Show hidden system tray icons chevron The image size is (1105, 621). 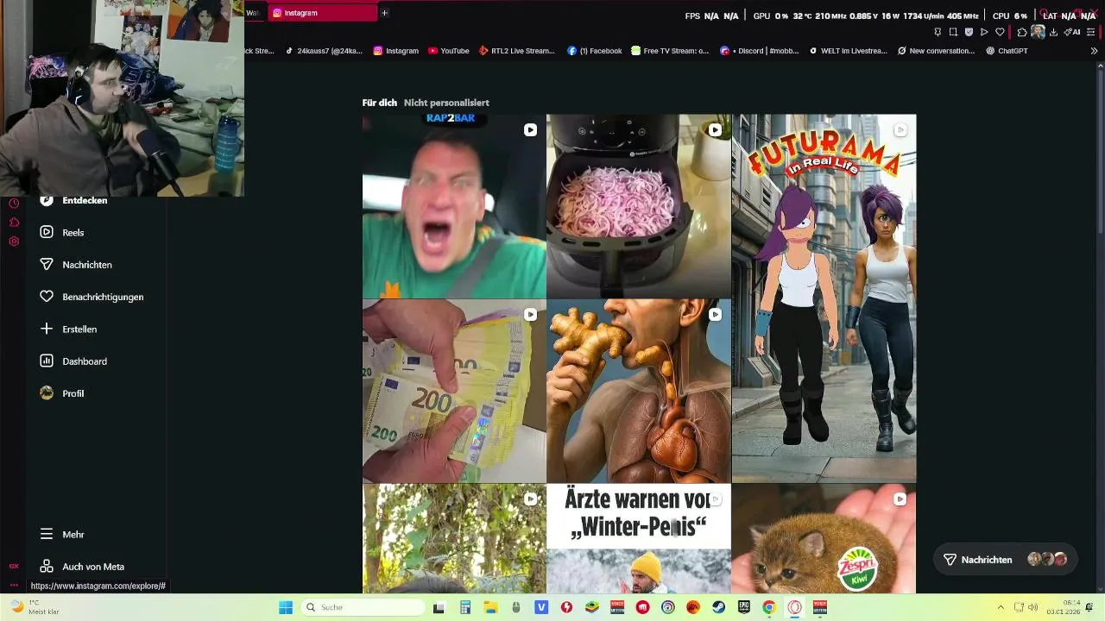coord(1001,607)
